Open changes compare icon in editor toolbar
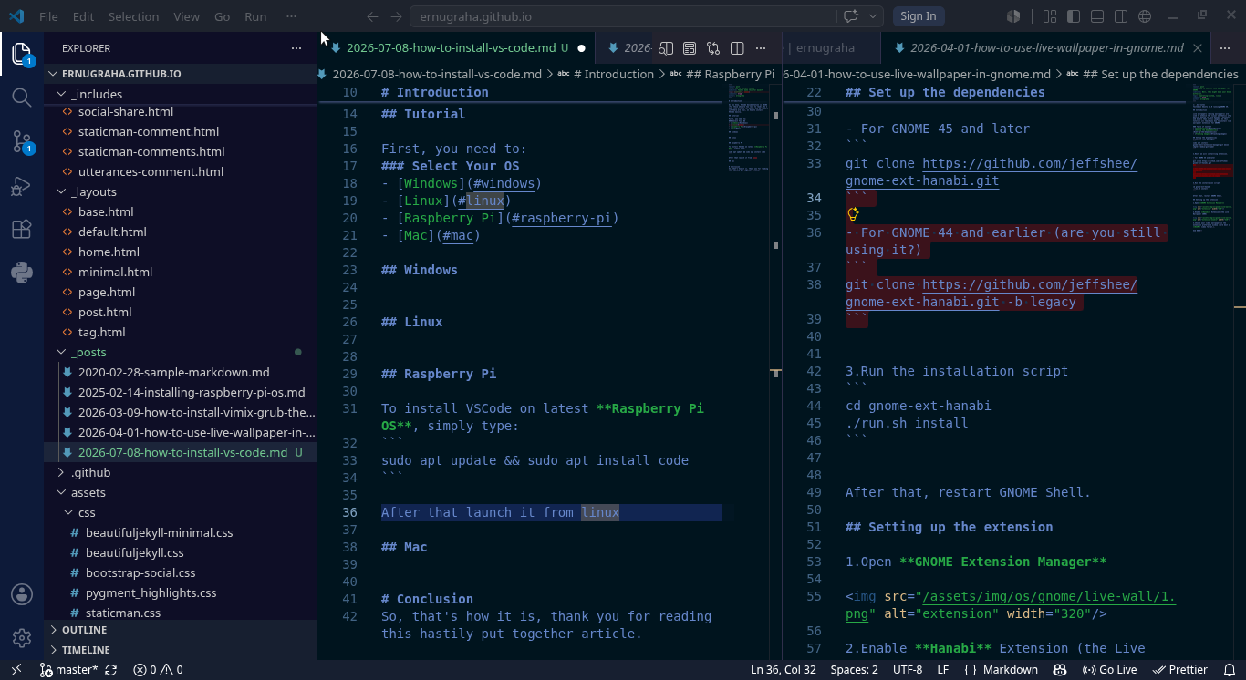 tap(713, 48)
